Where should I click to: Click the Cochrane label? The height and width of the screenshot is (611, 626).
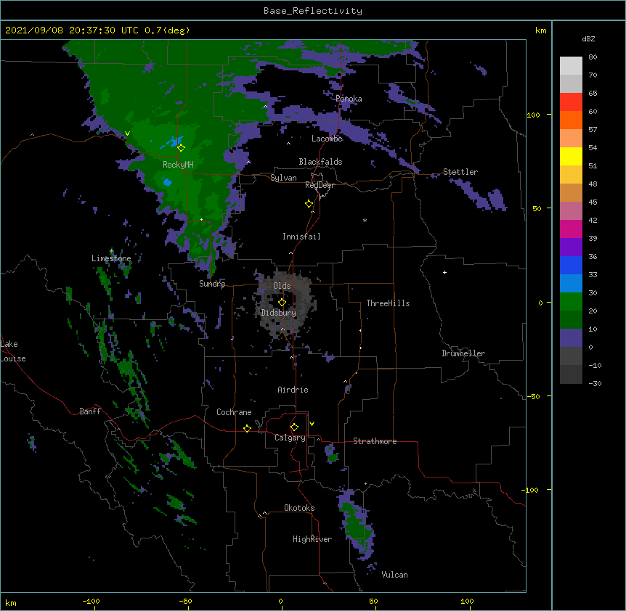tap(234, 412)
